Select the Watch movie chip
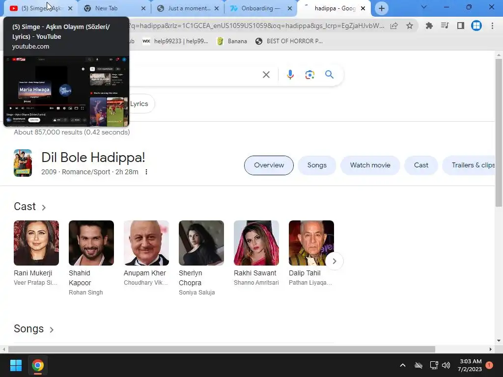This screenshot has width=503, height=377. pyautogui.click(x=370, y=165)
